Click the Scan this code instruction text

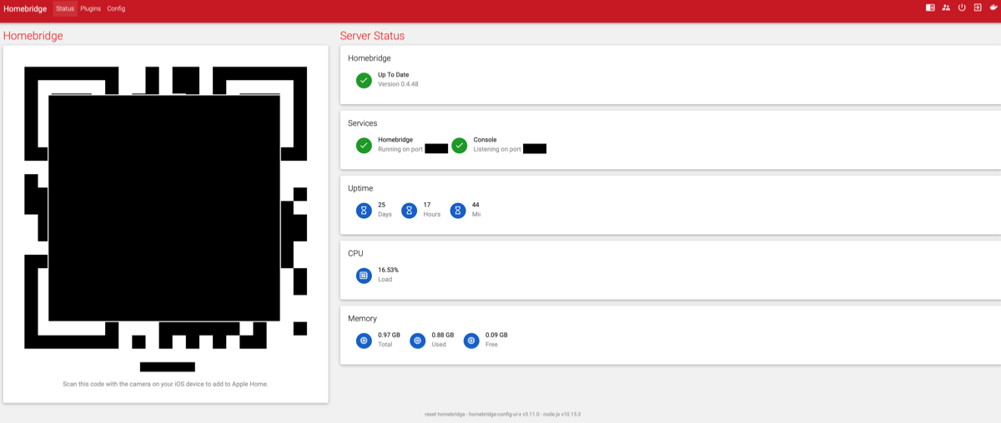click(x=165, y=384)
